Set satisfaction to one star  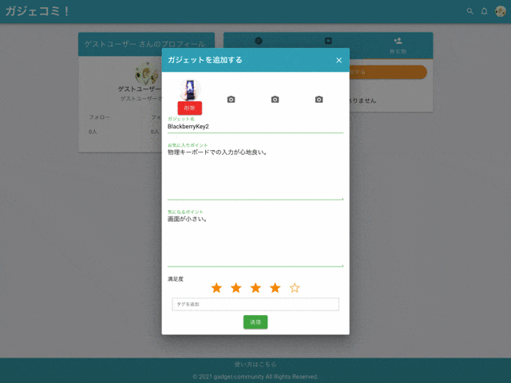pyautogui.click(x=216, y=288)
